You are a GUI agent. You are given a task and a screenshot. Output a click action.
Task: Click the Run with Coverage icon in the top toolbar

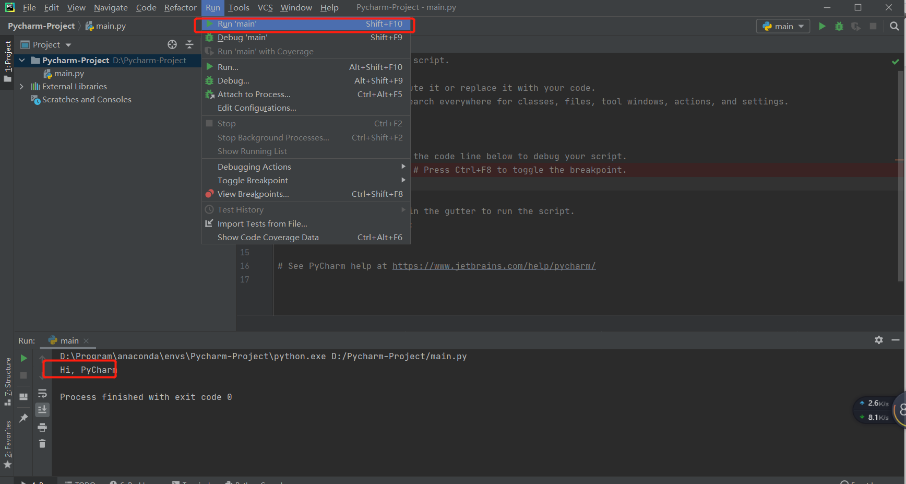856,26
